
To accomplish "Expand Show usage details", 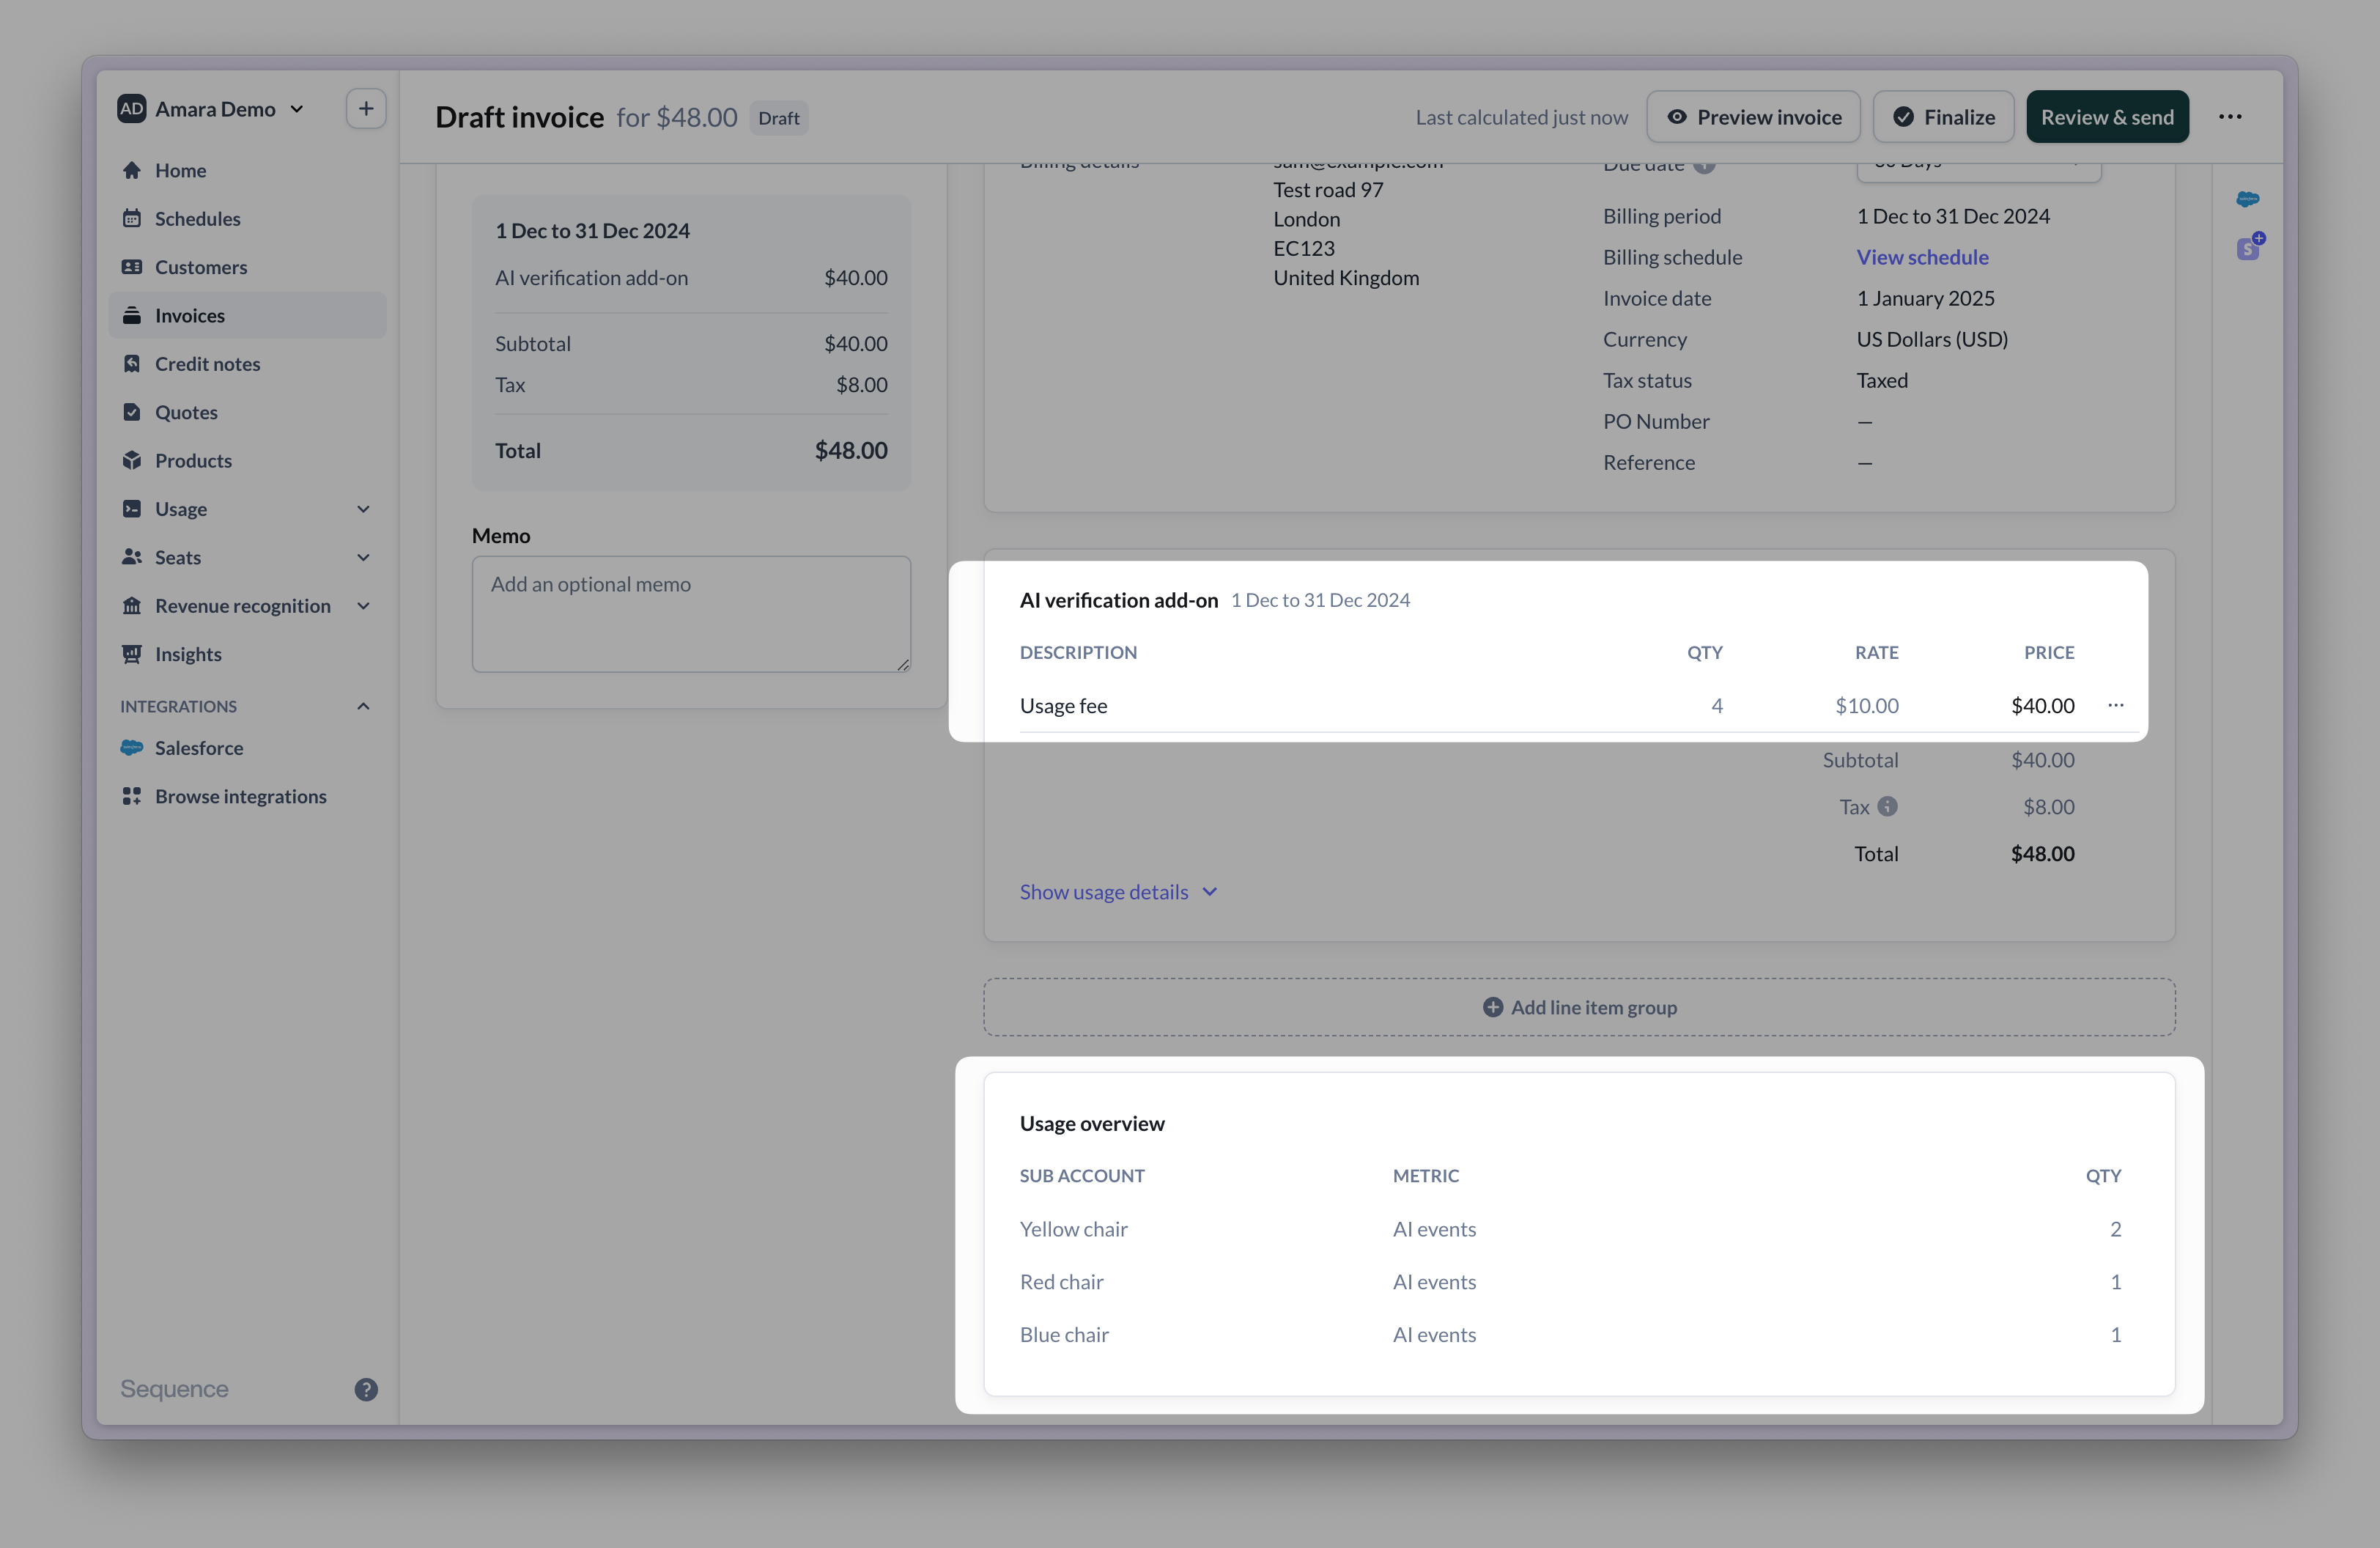I will click(x=1118, y=892).
